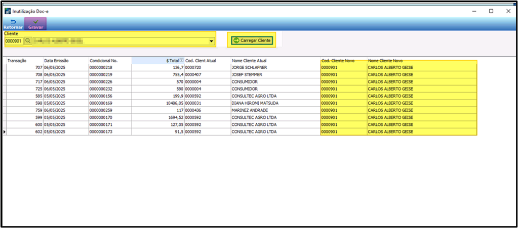
Task: Select transaction 599 cell
Action: [x=25, y=117]
